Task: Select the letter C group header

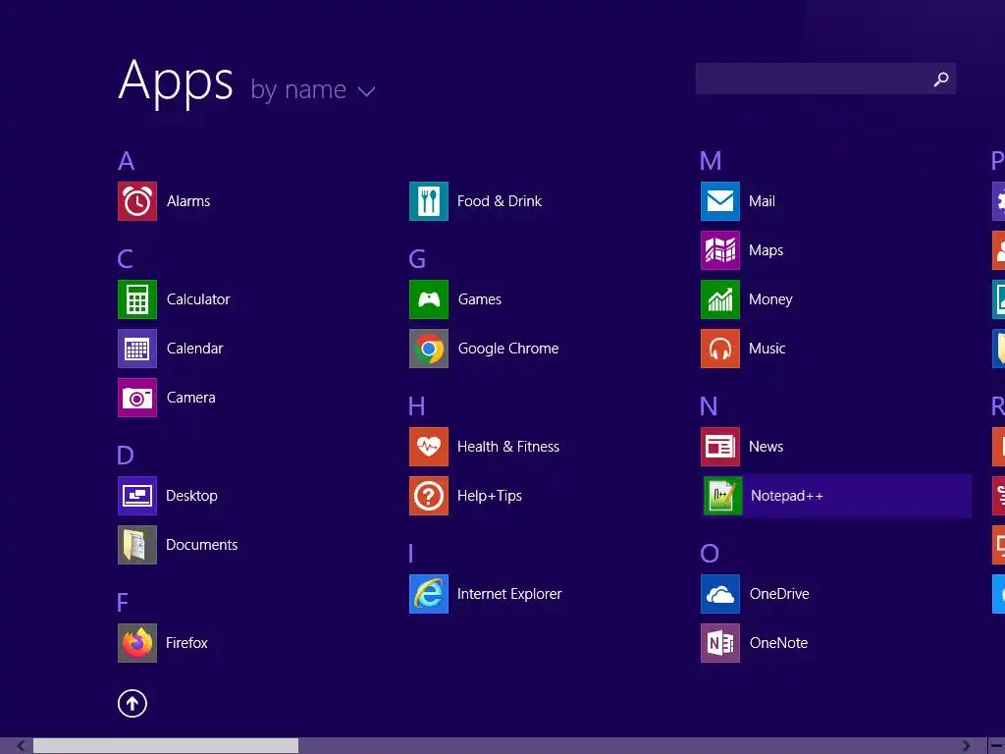Action: (x=126, y=259)
